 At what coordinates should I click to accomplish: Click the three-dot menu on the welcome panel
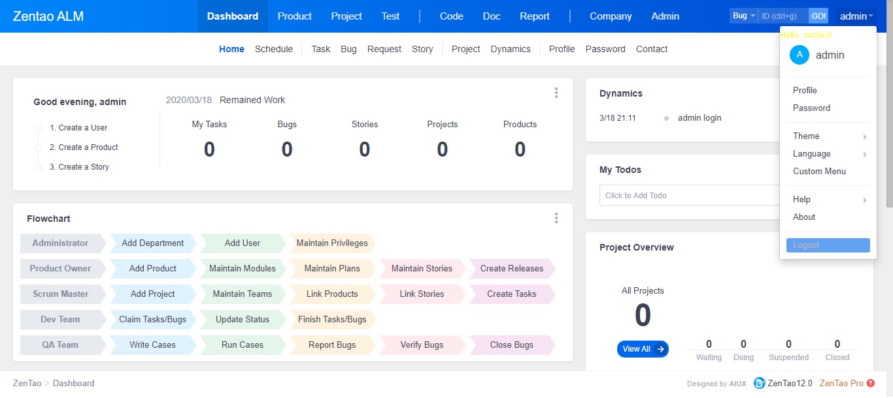click(556, 93)
